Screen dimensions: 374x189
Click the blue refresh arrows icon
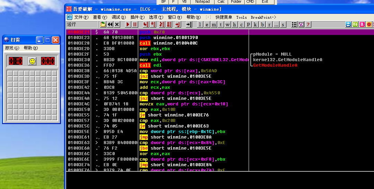click(348, 24)
